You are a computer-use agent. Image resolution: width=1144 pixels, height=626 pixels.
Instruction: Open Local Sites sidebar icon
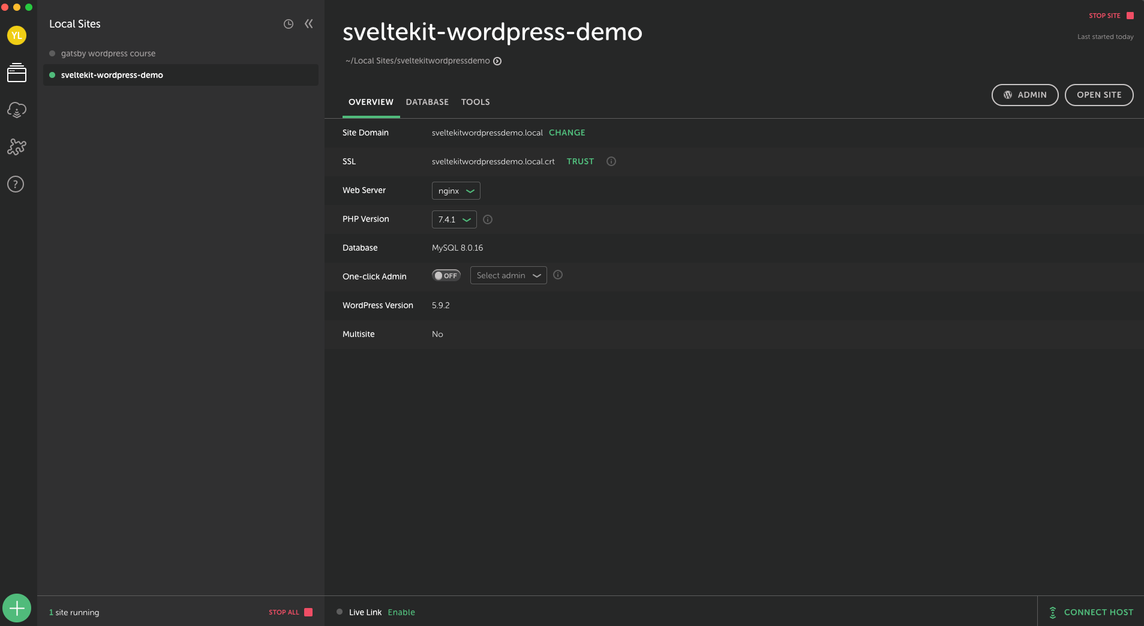click(17, 73)
